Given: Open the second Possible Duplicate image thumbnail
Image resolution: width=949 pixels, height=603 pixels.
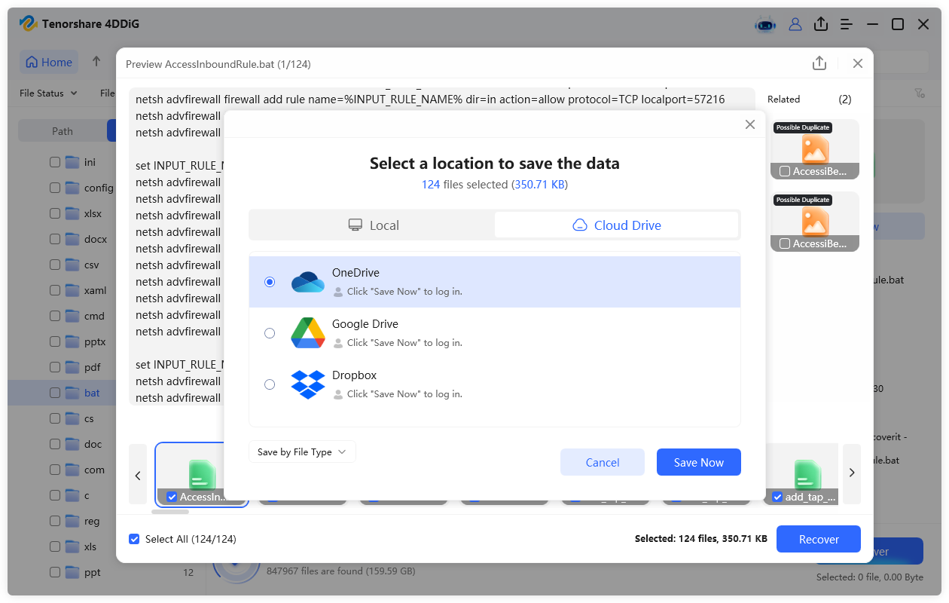Looking at the screenshot, I should [815, 222].
